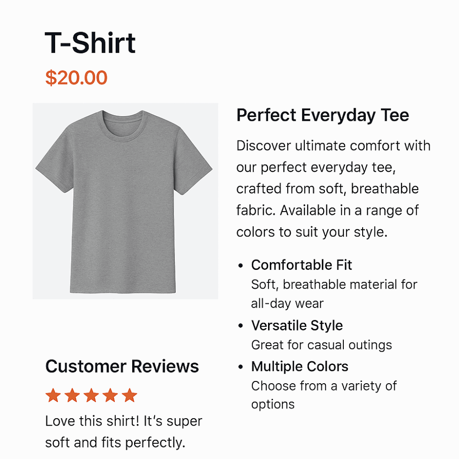Click the fifth review star

tap(129, 395)
